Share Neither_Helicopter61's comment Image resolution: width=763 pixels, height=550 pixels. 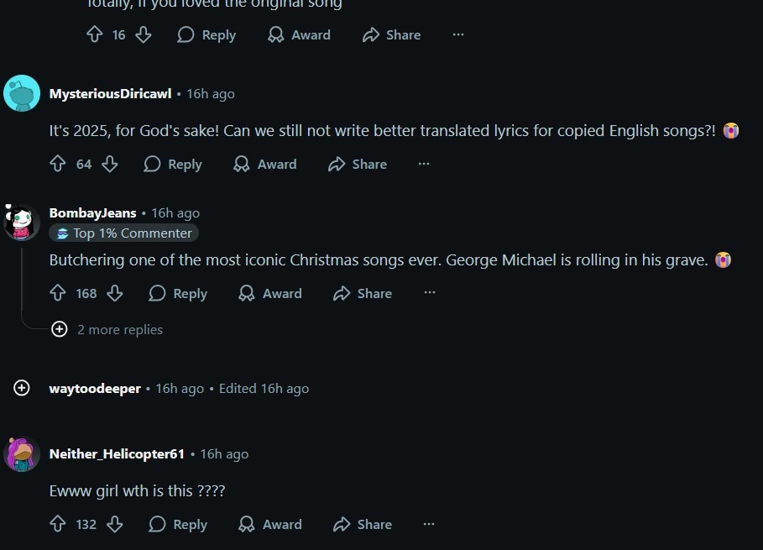coord(363,524)
